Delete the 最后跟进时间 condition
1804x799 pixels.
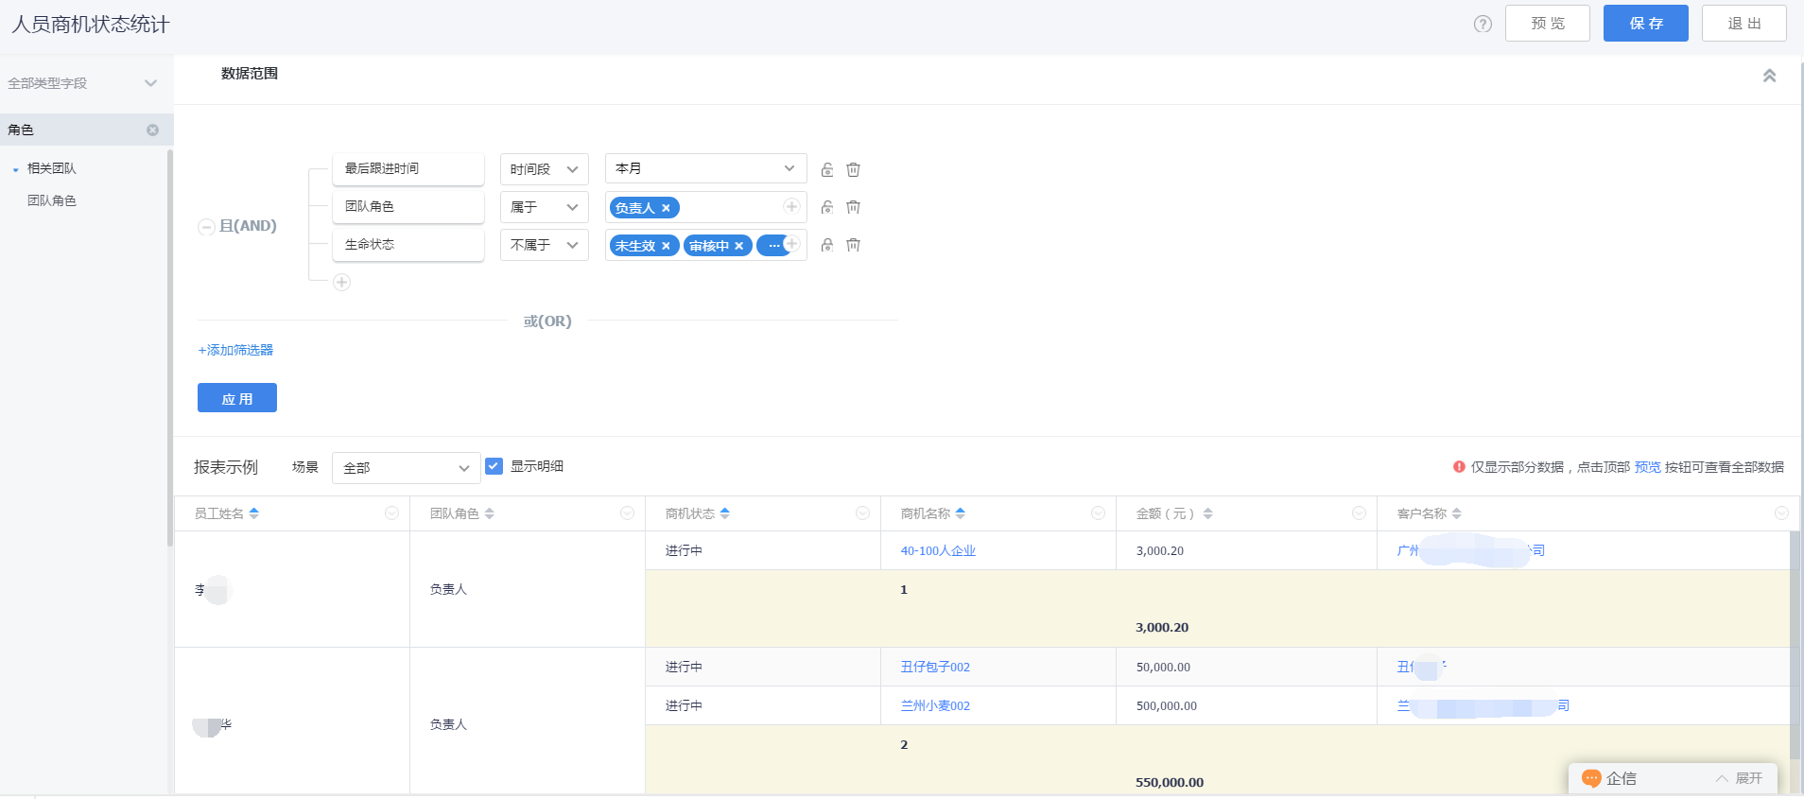(853, 169)
